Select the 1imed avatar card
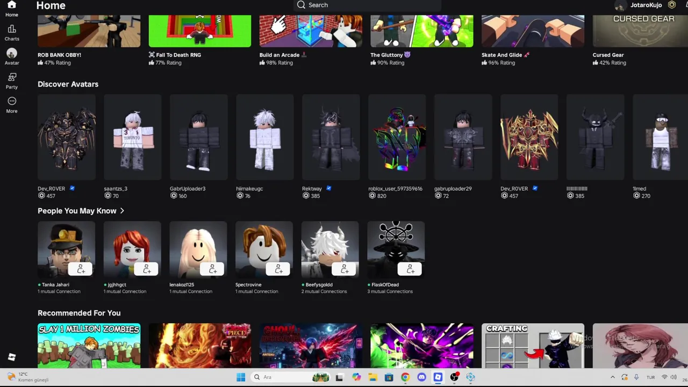 click(661, 138)
